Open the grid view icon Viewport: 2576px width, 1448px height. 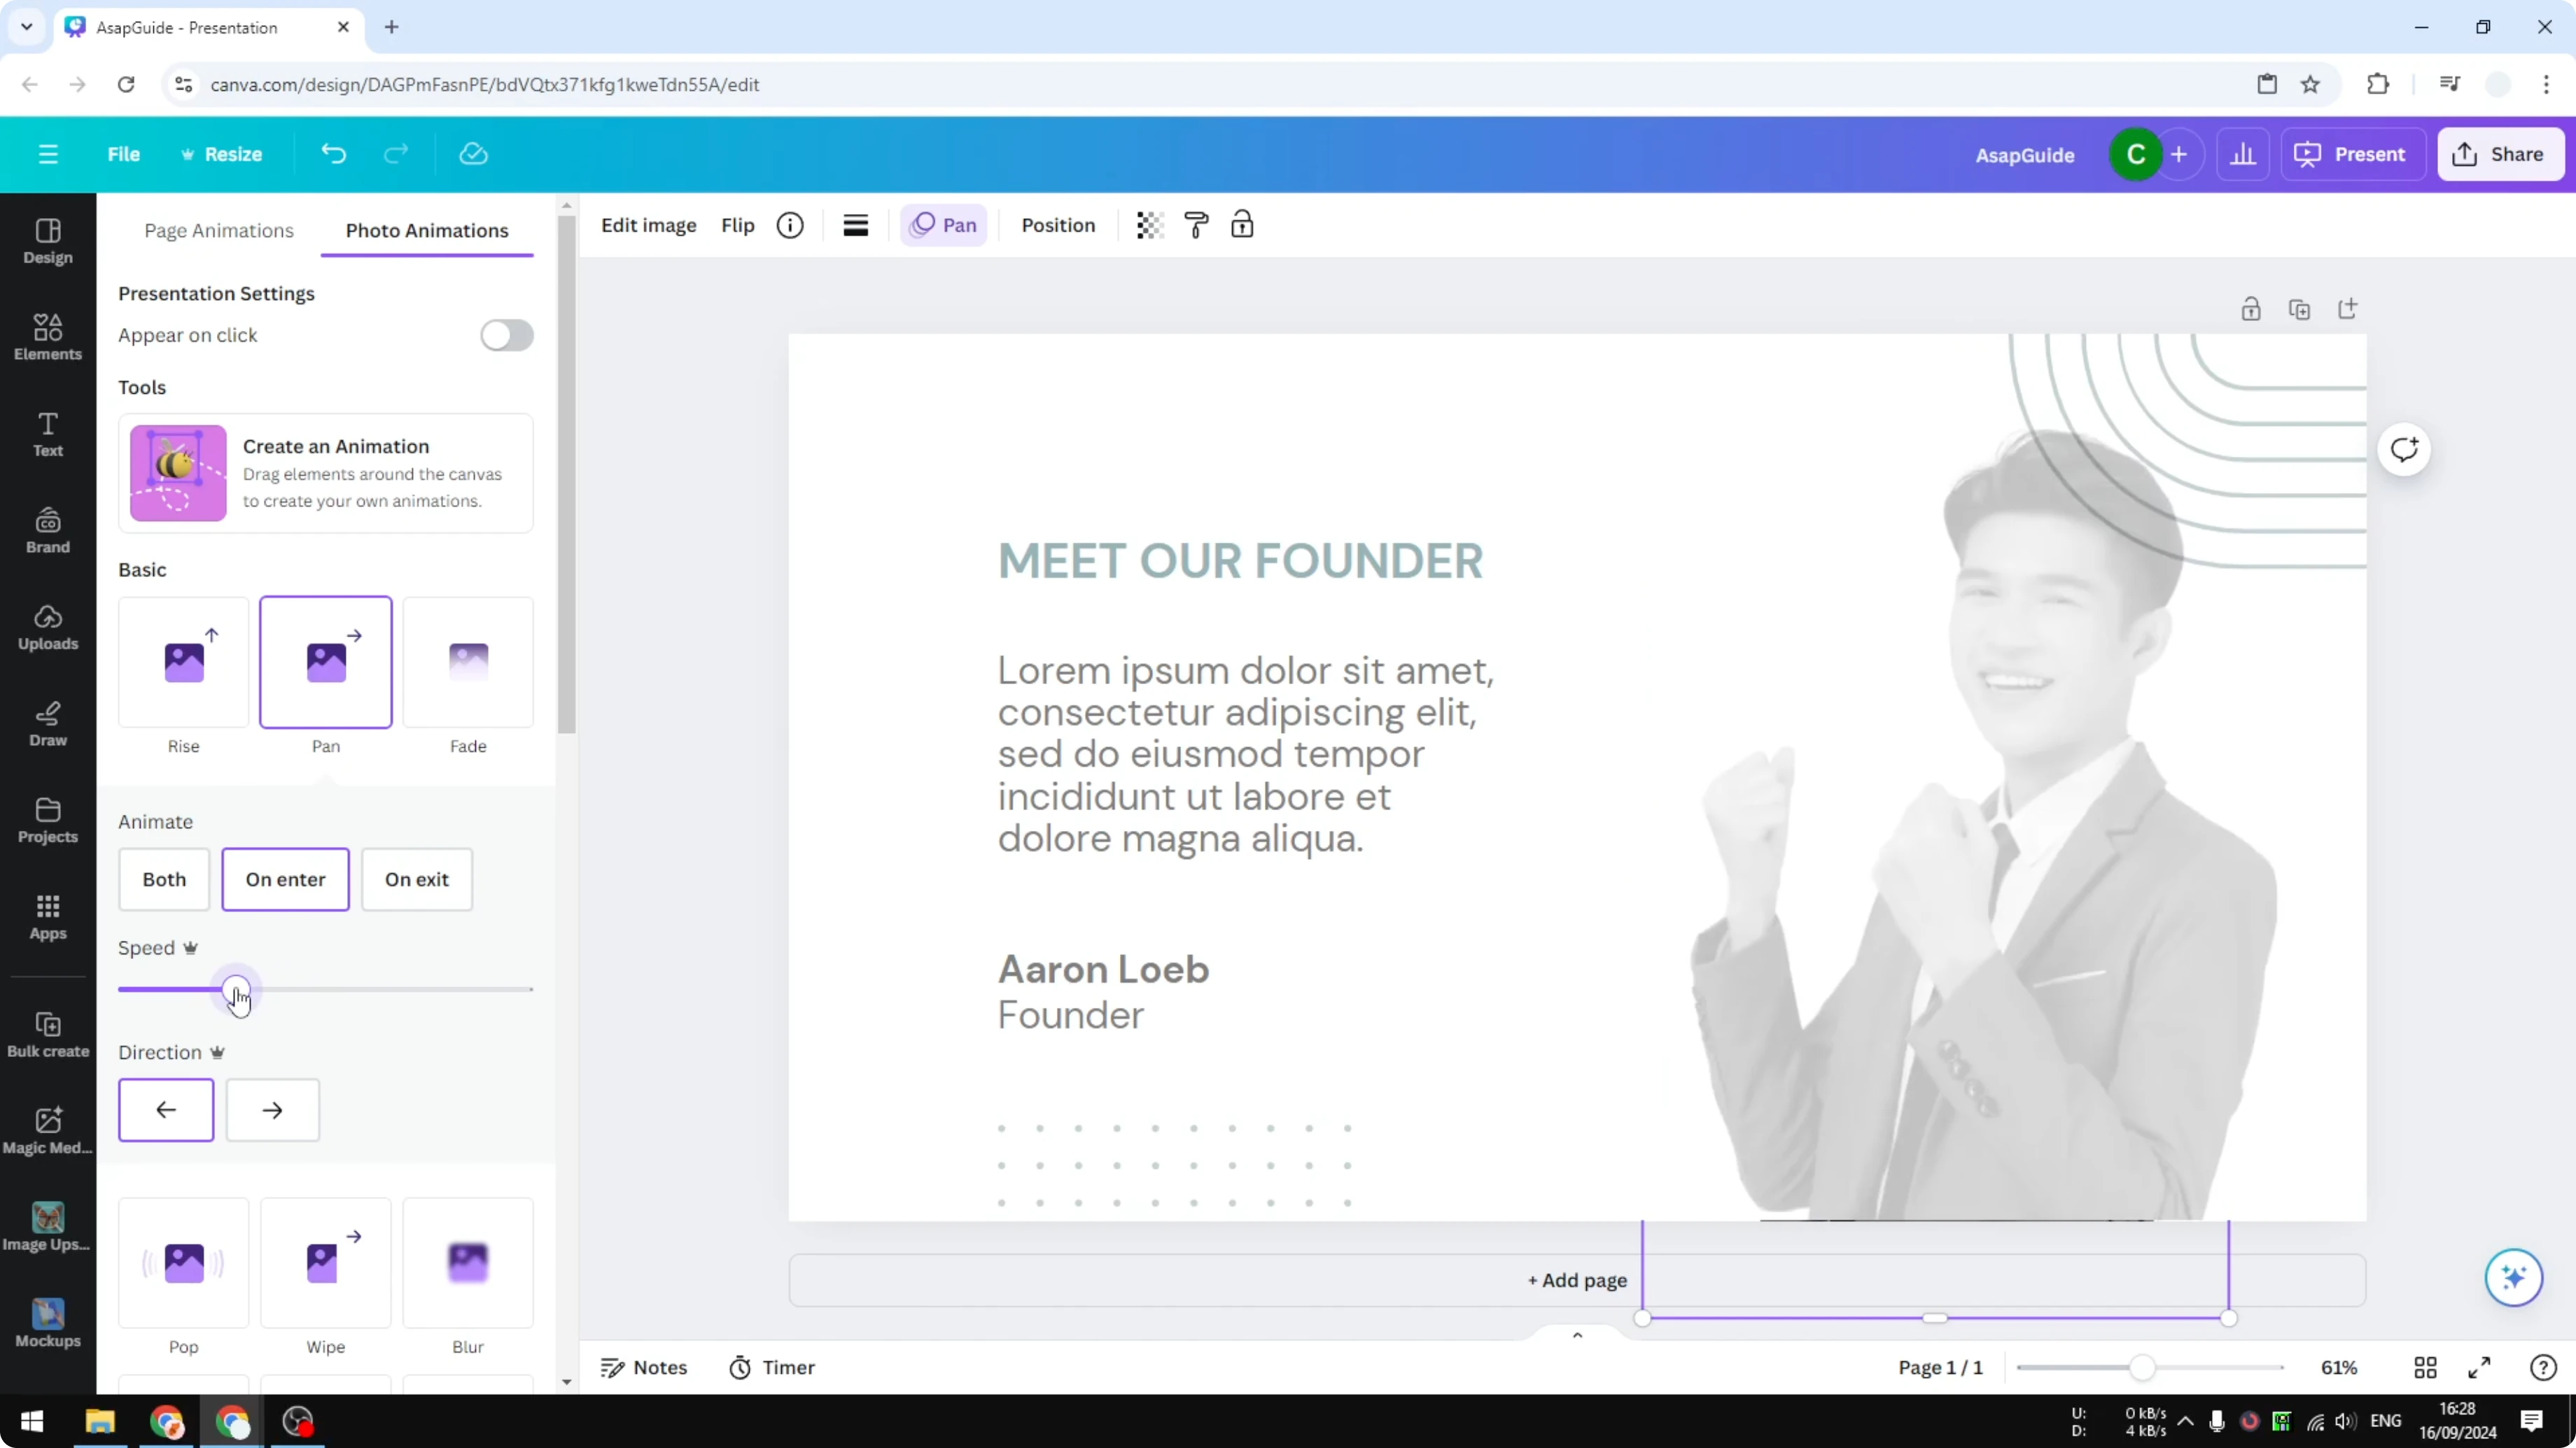[x=2425, y=1367]
